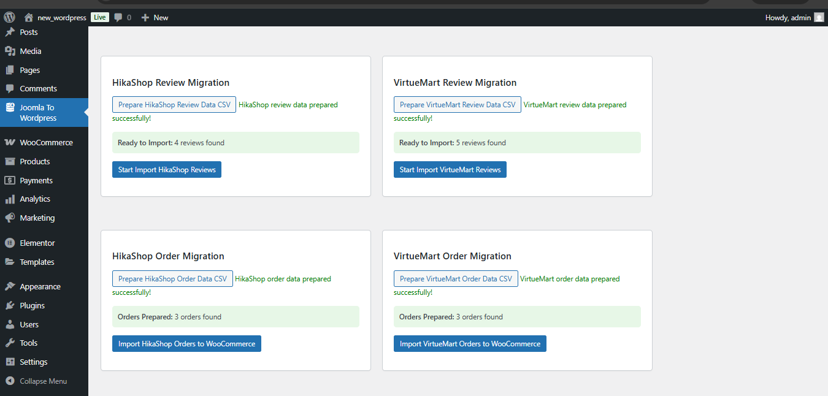The image size is (828, 396).
Task: Click the WordPress logo icon in admin bar
Action: click(x=9, y=17)
